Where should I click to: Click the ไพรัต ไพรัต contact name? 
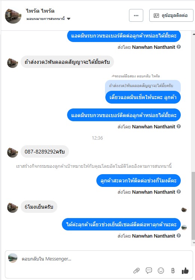[x=40, y=11]
